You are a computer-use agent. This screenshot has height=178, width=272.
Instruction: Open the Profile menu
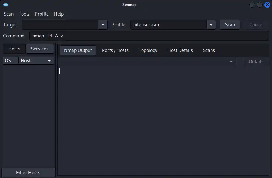pyautogui.click(x=41, y=14)
